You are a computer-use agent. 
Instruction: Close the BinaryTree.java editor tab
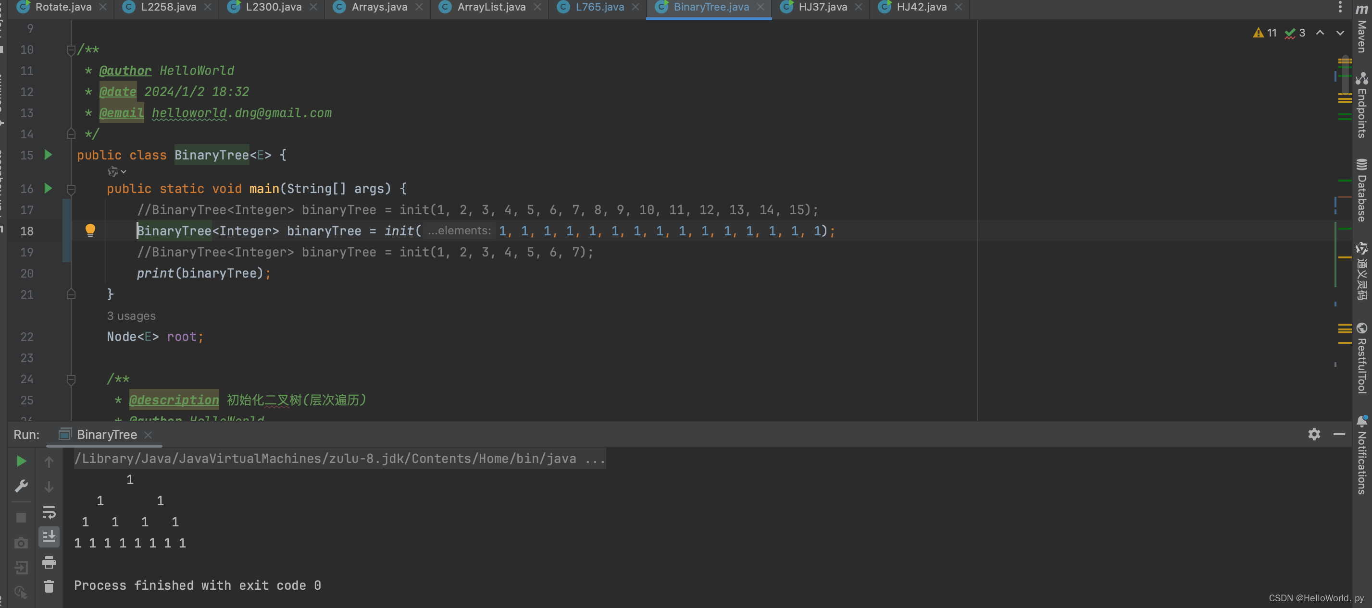tap(760, 7)
